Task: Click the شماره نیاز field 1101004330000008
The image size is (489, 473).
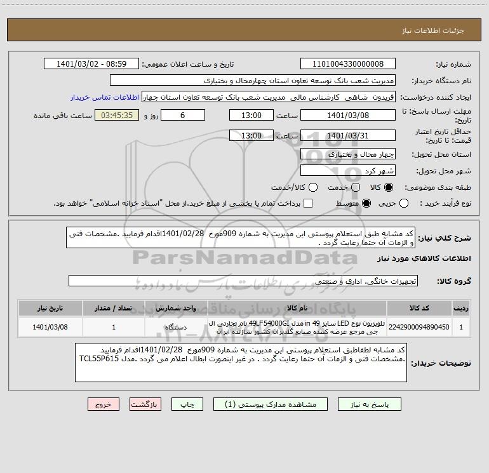Action: pyautogui.click(x=348, y=63)
